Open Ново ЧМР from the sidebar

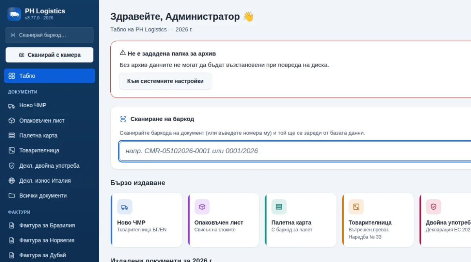click(x=49, y=105)
